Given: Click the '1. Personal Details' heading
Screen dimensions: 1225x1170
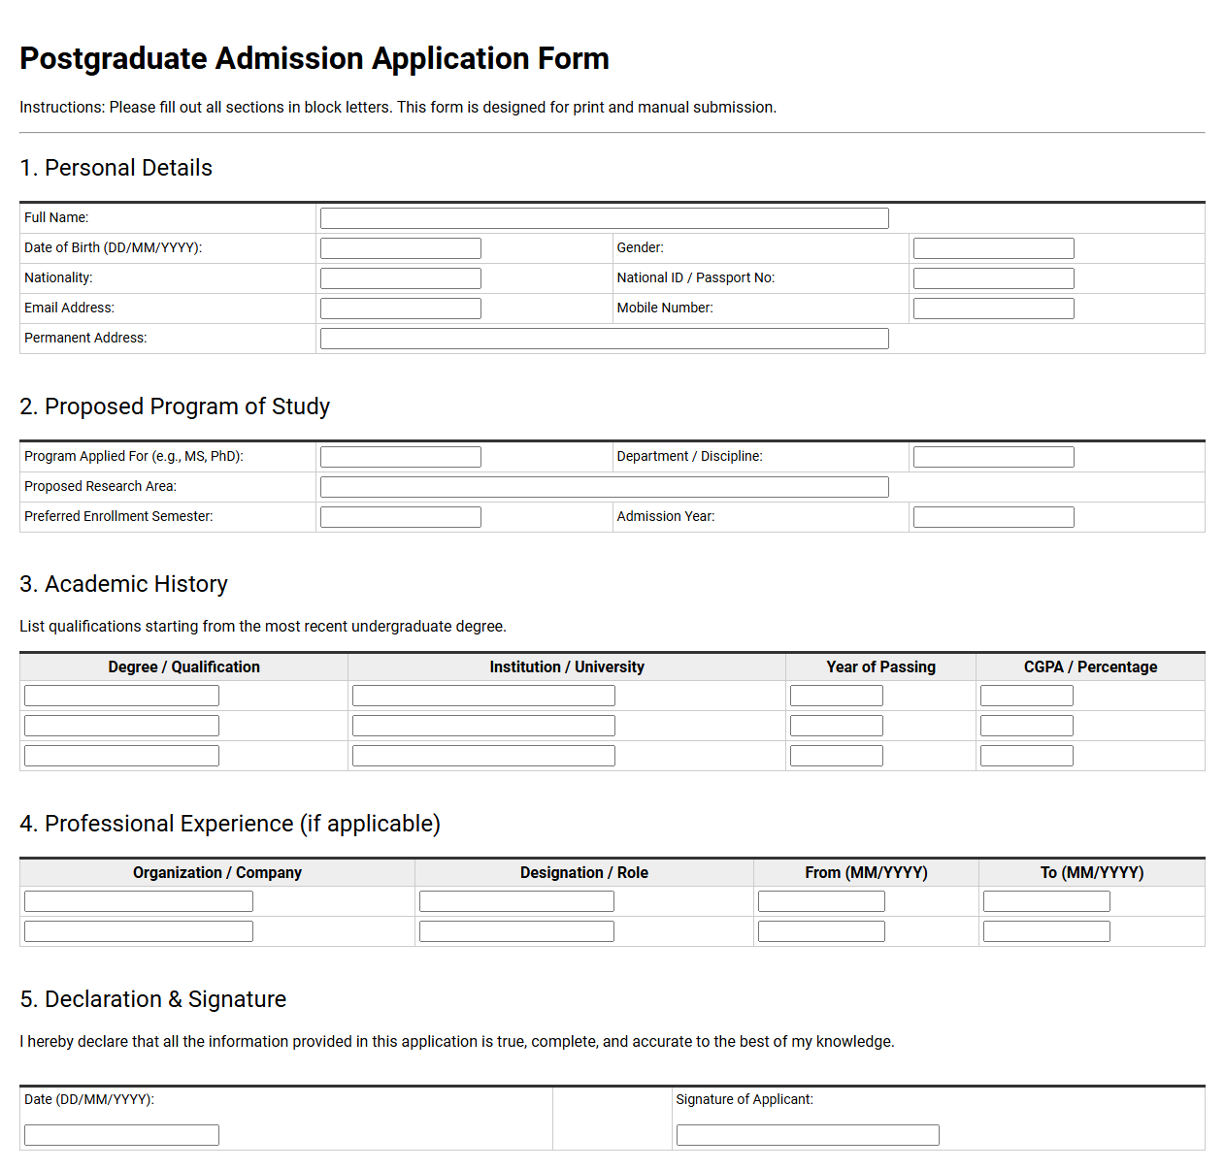Looking at the screenshot, I should click(116, 168).
